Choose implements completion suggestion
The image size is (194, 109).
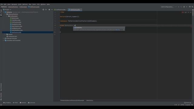click(x=99, y=28)
